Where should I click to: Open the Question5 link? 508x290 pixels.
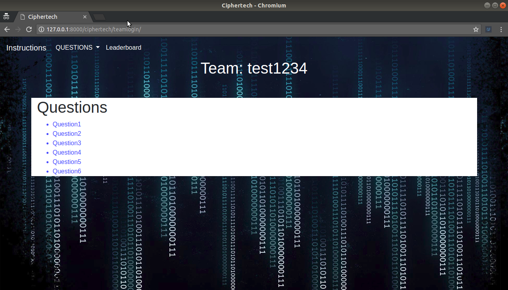[67, 162]
